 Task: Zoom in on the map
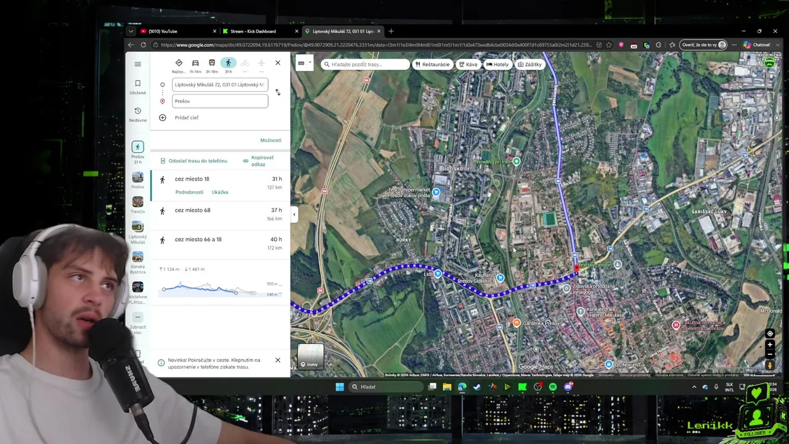(x=770, y=345)
